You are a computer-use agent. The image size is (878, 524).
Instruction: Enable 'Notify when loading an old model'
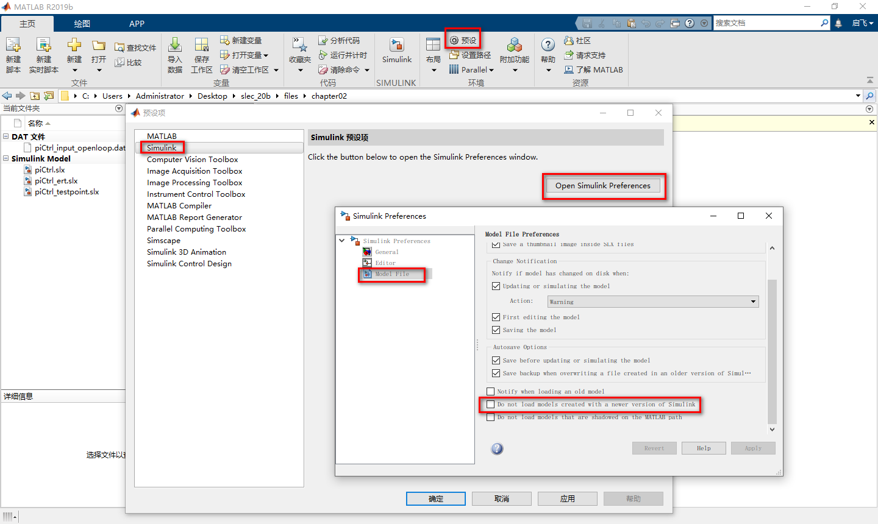coord(490,391)
